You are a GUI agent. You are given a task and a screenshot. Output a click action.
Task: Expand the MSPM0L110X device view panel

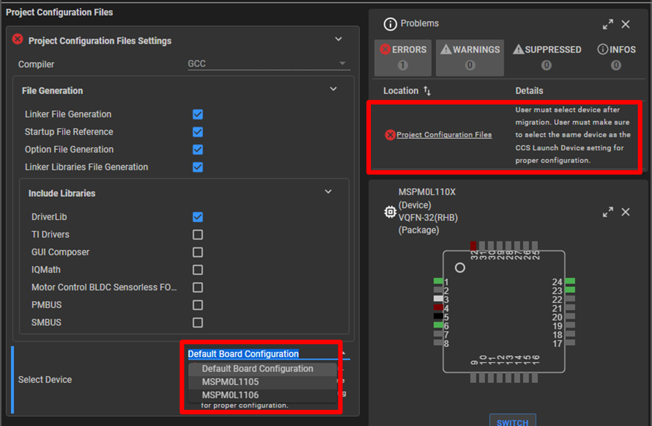(608, 212)
